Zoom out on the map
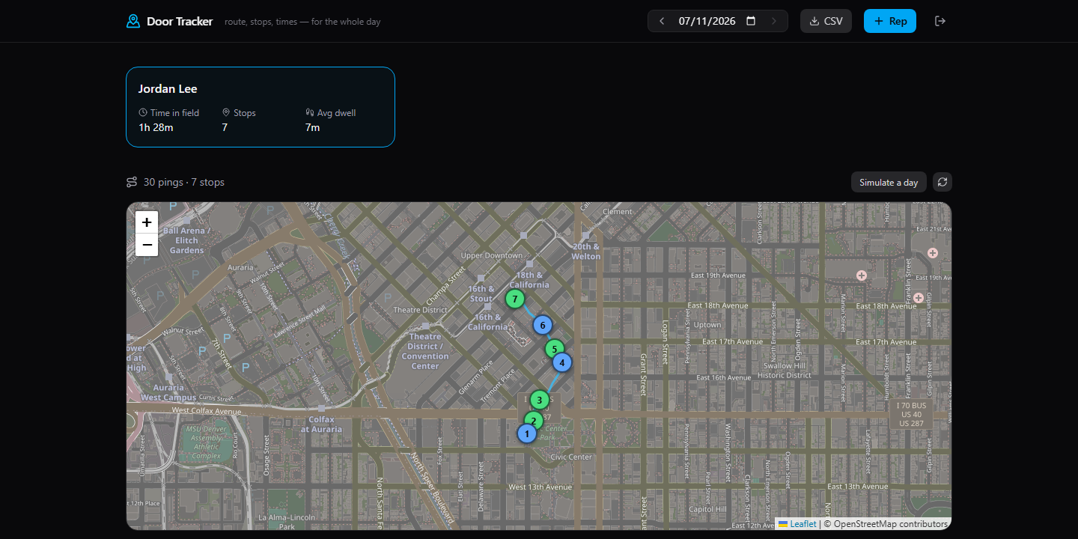Image resolution: width=1078 pixels, height=539 pixels. [x=147, y=245]
